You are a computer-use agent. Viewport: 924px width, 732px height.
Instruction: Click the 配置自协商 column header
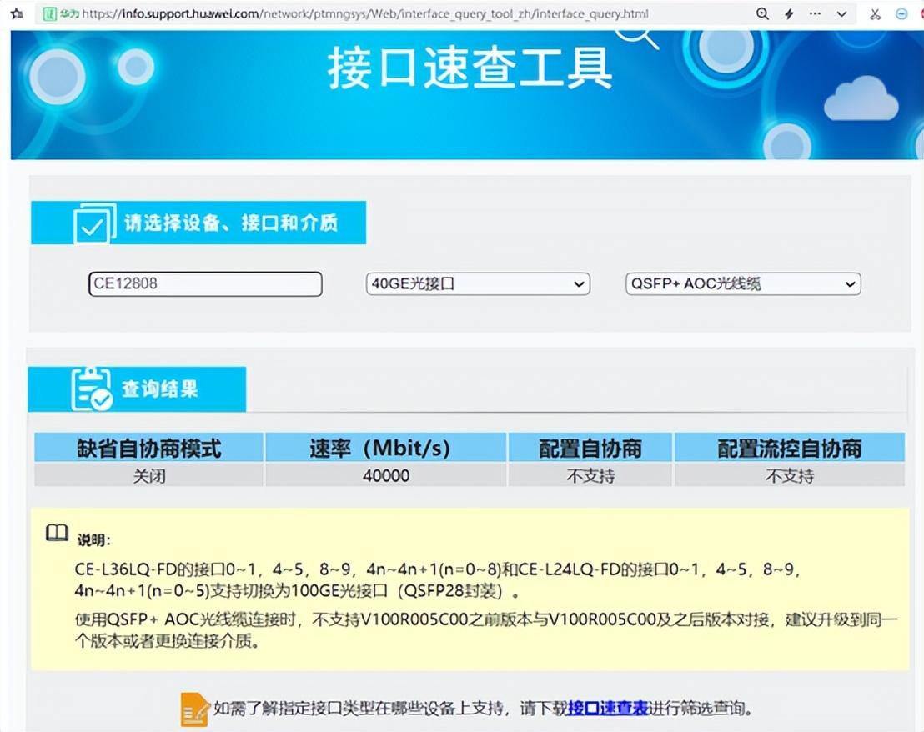point(590,449)
